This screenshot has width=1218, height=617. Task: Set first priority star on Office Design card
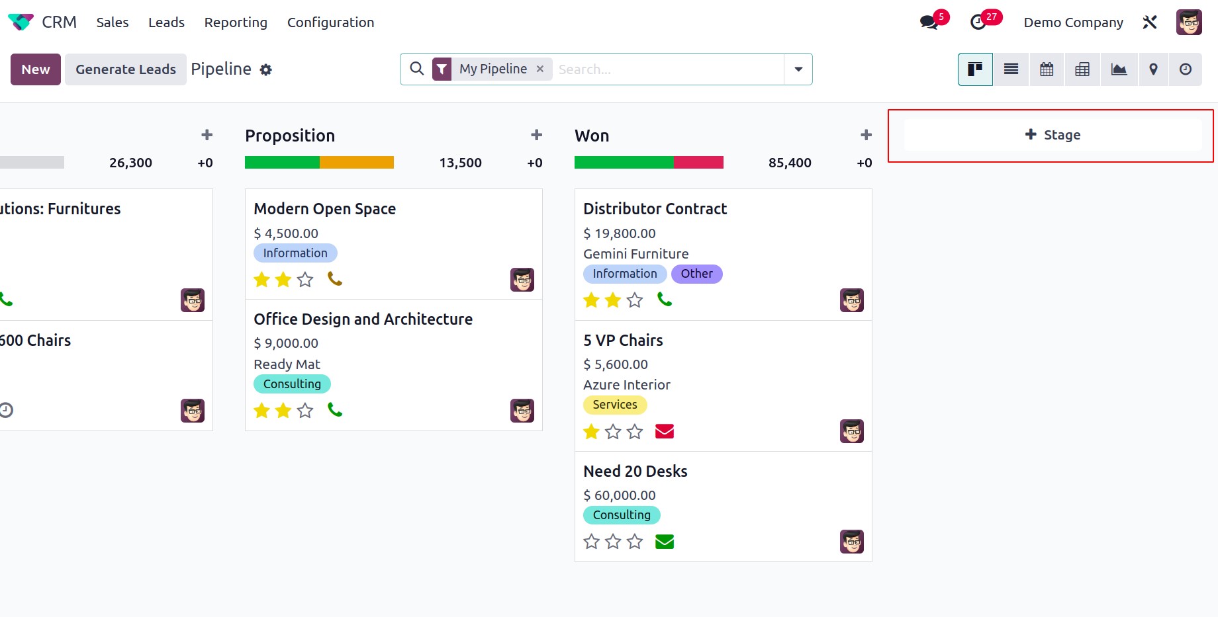coord(262,411)
